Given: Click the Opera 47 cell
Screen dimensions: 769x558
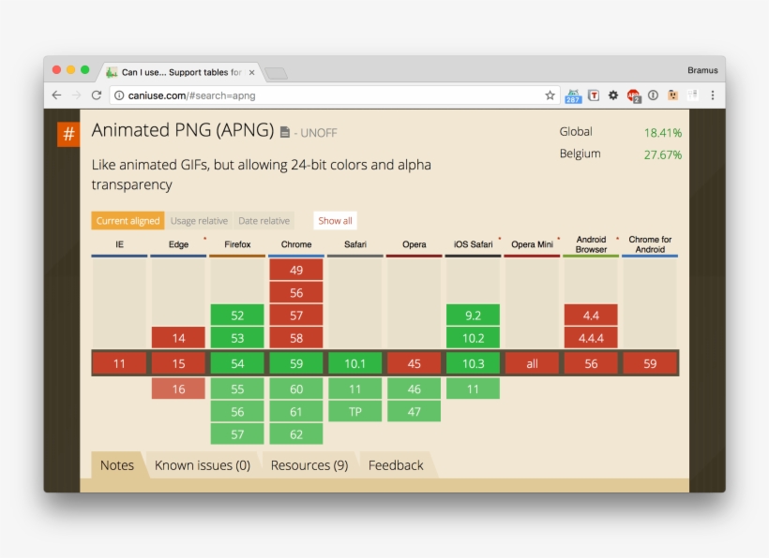Looking at the screenshot, I should point(414,412).
